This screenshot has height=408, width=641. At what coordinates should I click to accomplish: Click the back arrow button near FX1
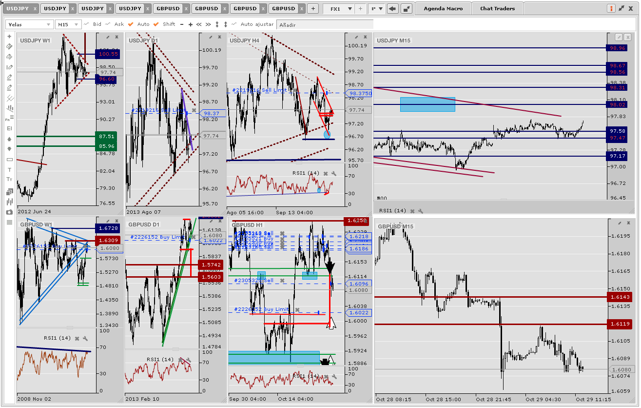[x=393, y=9]
